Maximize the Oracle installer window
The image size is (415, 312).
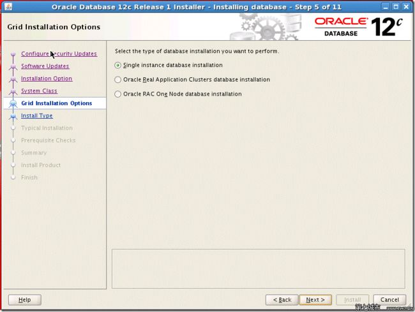coord(396,6)
